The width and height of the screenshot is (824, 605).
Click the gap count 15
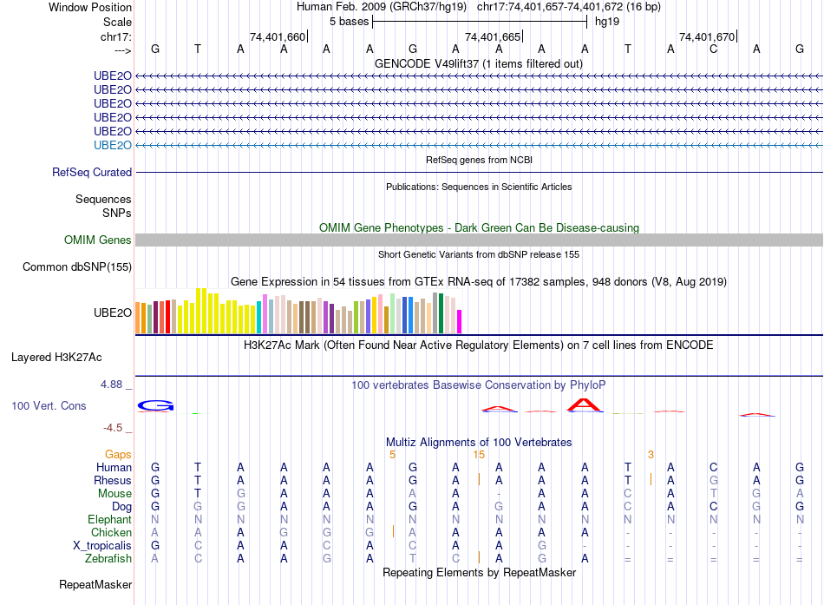tap(479, 455)
